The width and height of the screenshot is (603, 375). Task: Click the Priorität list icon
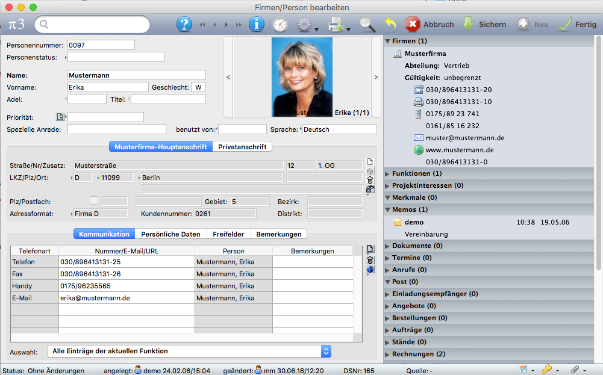click(60, 117)
